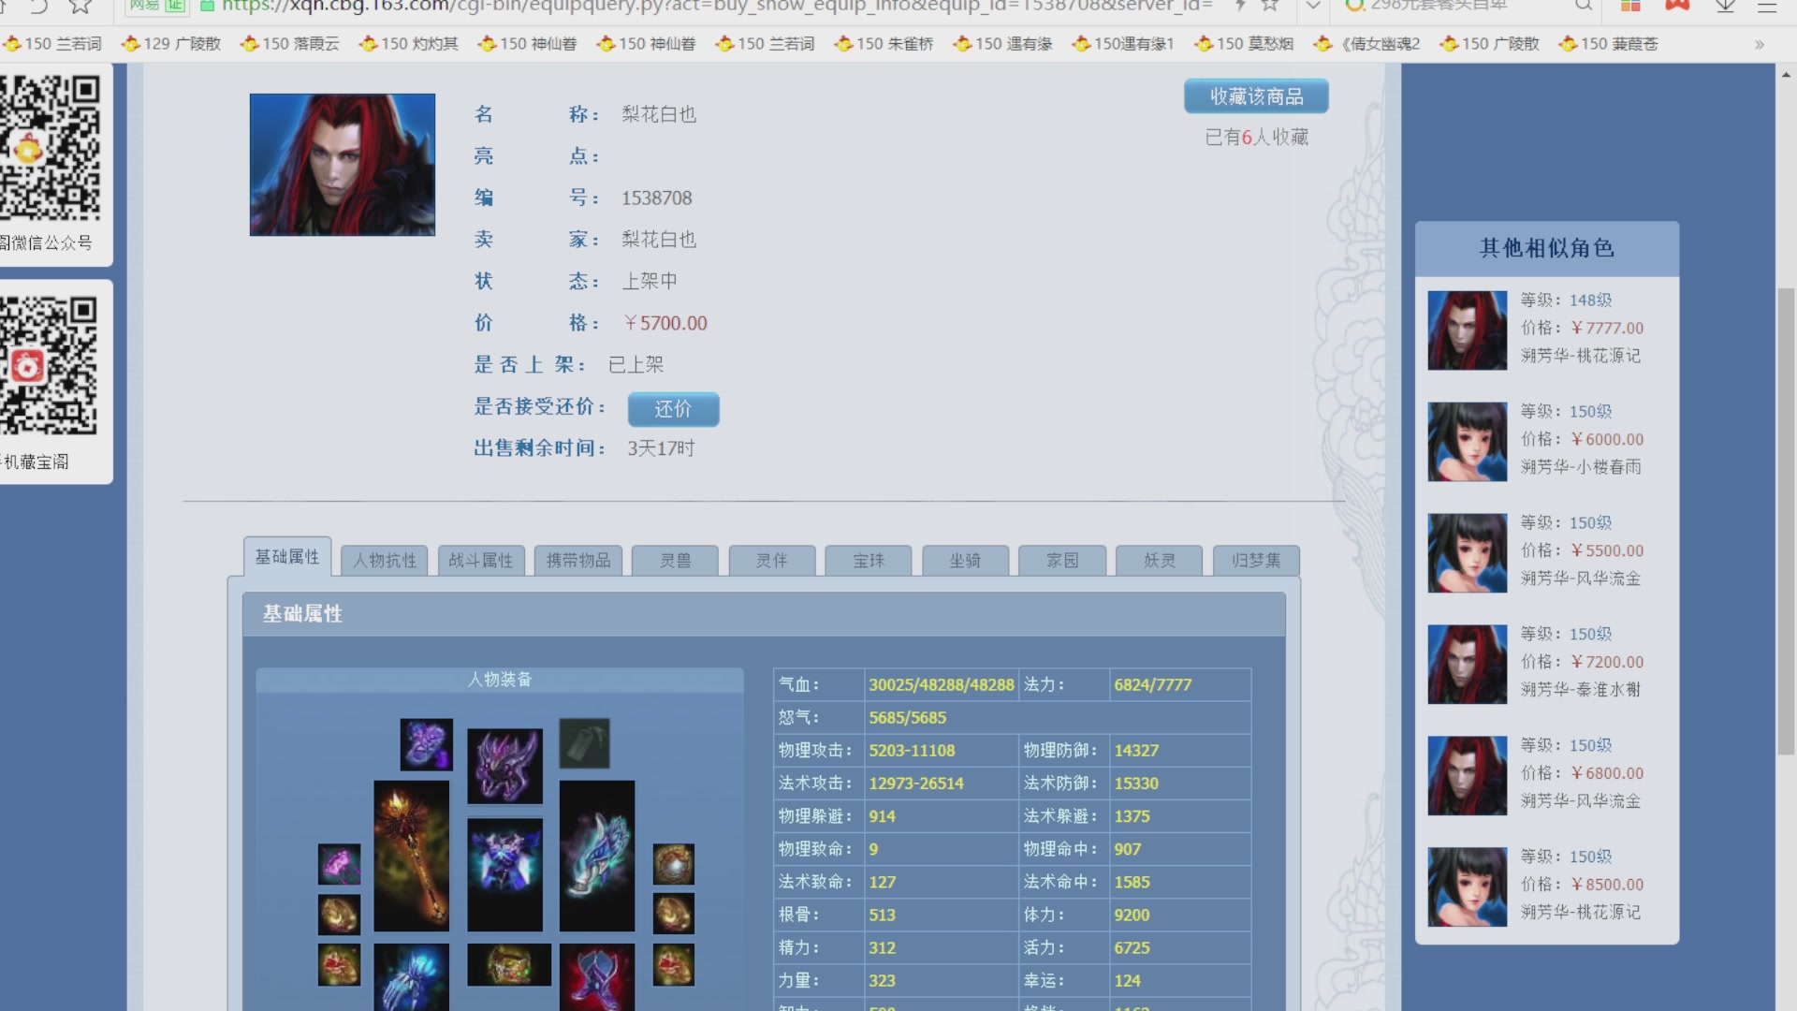1797x1011 pixels.
Task: Open 宝珠 tab panel
Action: click(x=868, y=559)
